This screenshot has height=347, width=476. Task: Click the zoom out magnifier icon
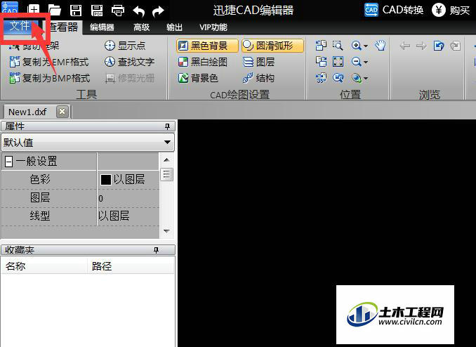[356, 62]
